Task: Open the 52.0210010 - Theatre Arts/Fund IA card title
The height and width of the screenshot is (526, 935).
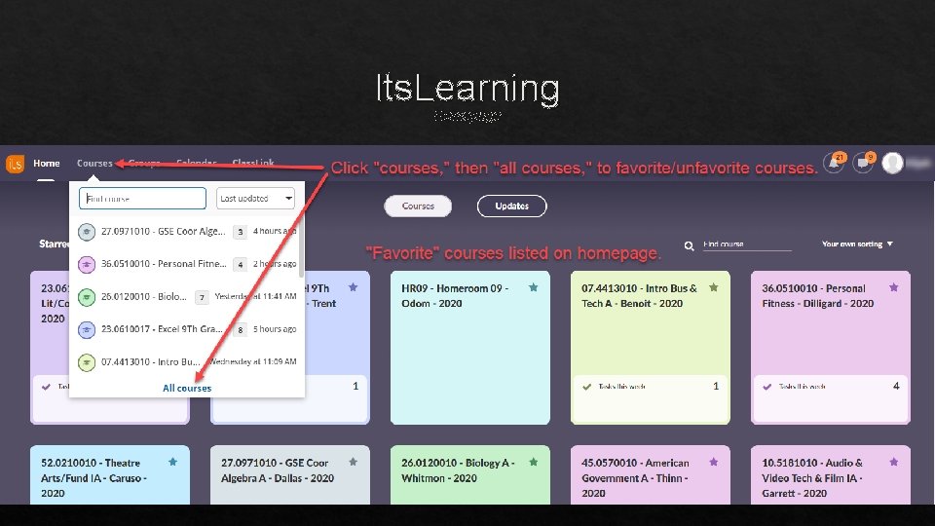Action: [x=93, y=477]
